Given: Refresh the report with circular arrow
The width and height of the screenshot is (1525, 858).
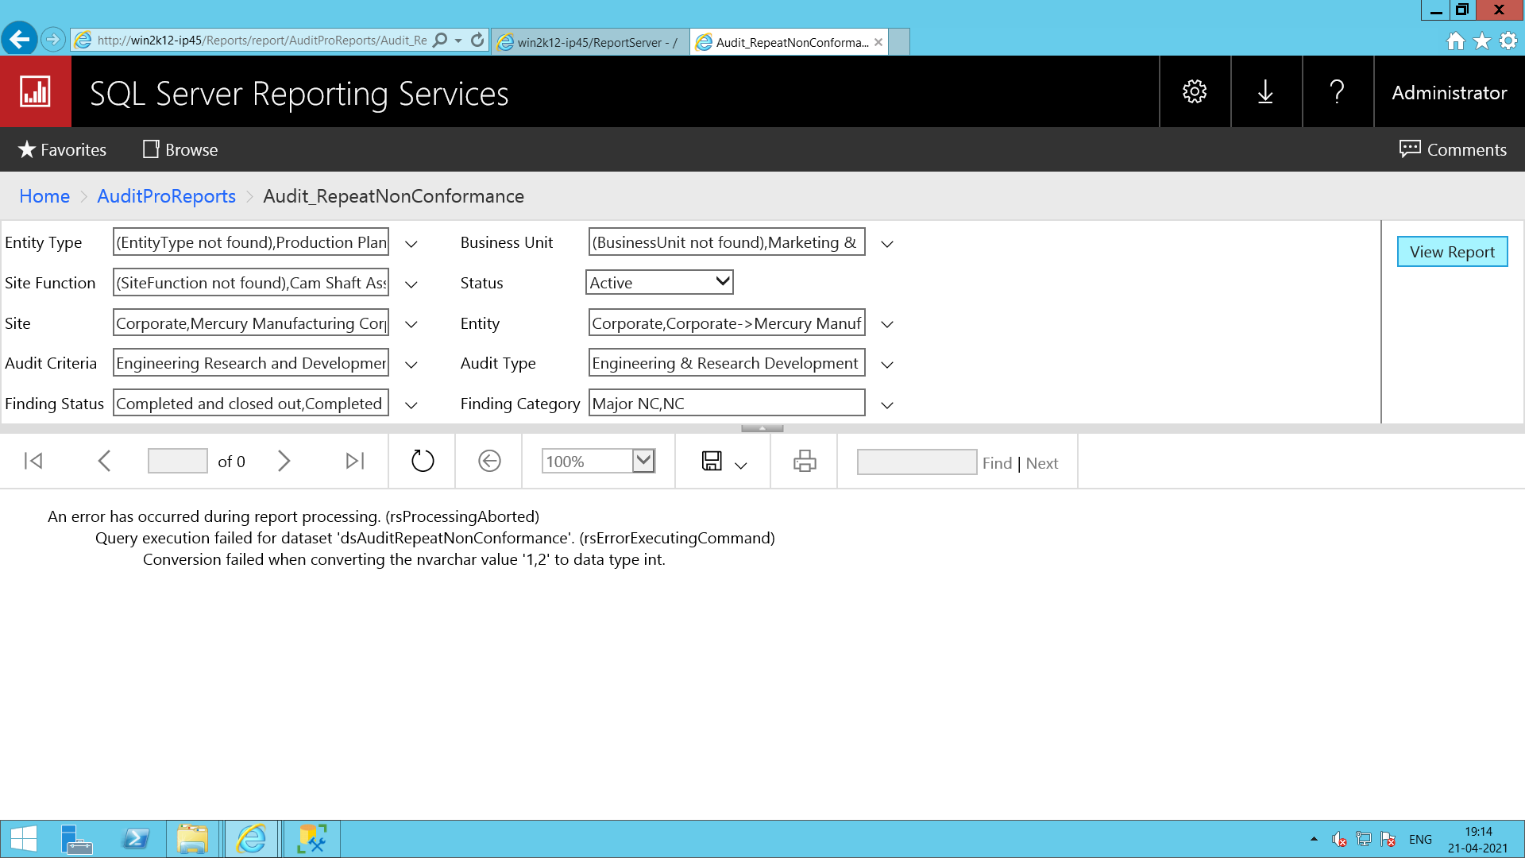Looking at the screenshot, I should [423, 461].
